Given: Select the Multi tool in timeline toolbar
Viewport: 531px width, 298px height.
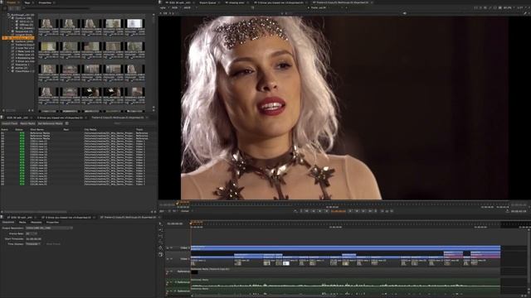Looking at the screenshot, I should pyautogui.click(x=160, y=223).
